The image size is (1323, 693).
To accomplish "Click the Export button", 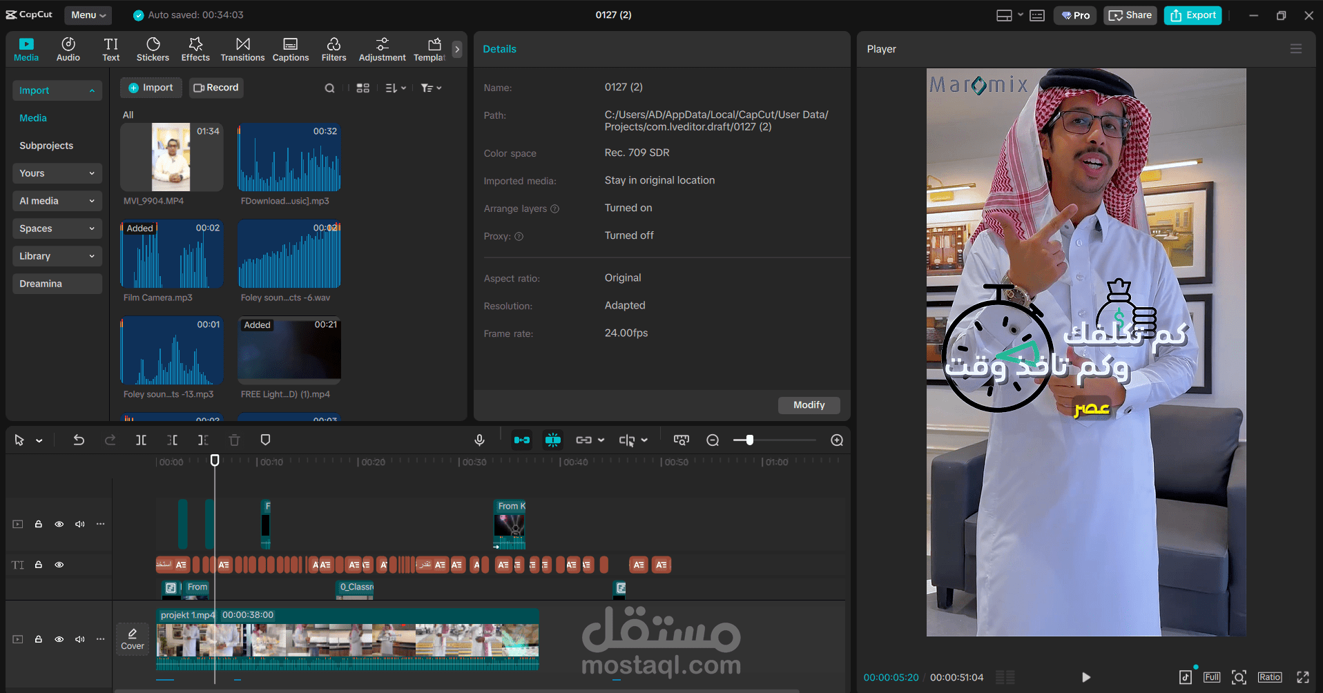I will point(1192,14).
